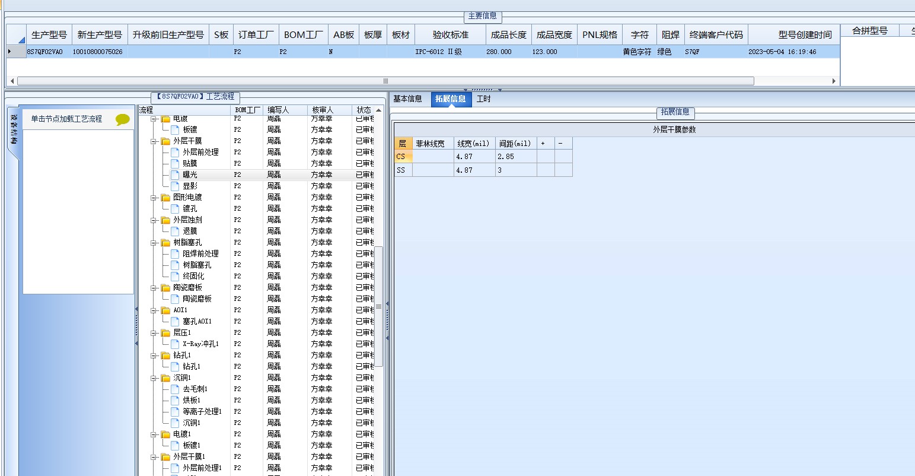Click the IPC-6012 II级 cell

[x=451, y=52]
